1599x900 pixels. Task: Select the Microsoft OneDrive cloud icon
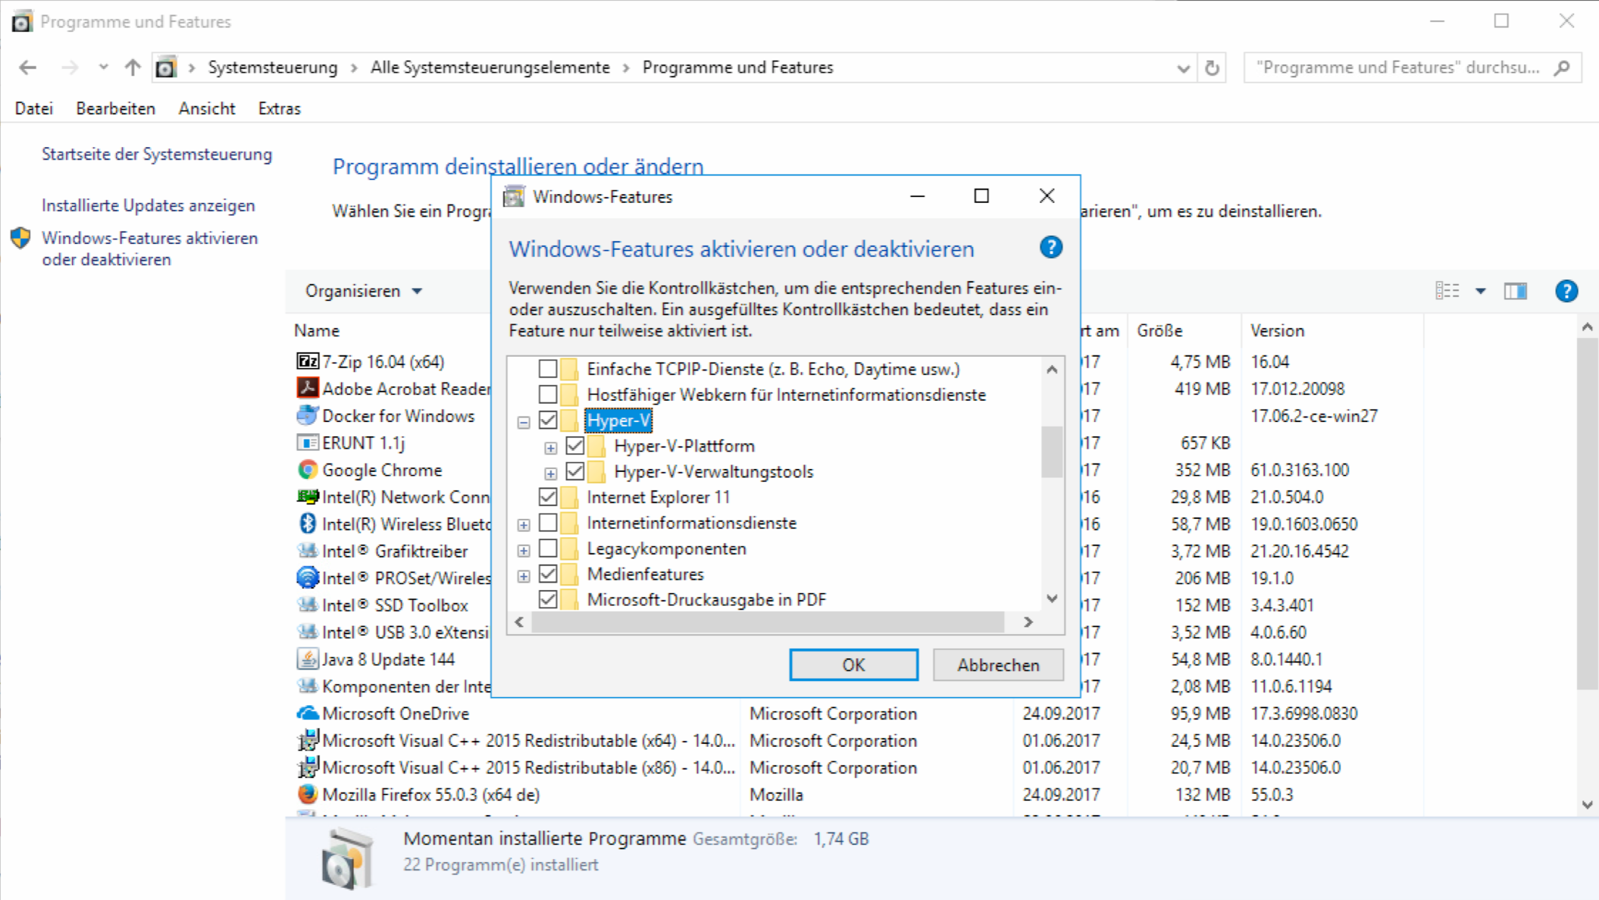click(306, 713)
